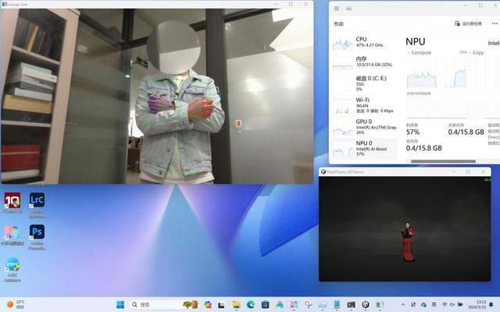Open Adobe Lightroom Classic desktop shortcut
The height and width of the screenshot is (312, 500).
point(37,201)
